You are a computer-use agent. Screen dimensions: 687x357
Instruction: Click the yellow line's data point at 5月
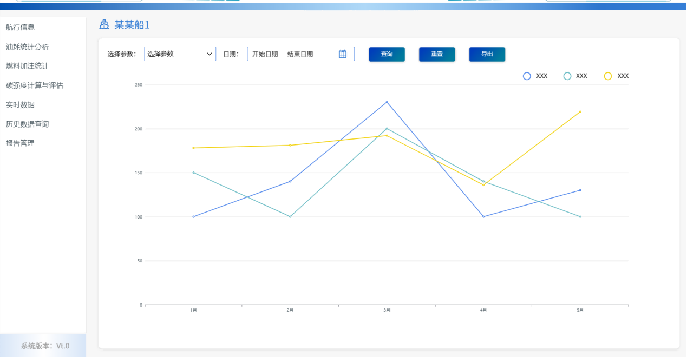point(580,112)
